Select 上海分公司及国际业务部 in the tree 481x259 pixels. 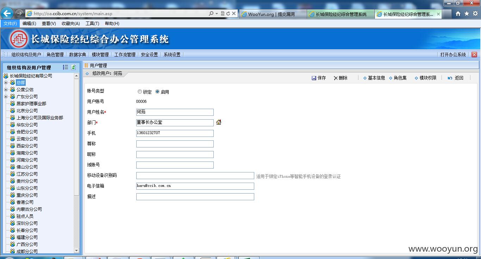[40, 118]
